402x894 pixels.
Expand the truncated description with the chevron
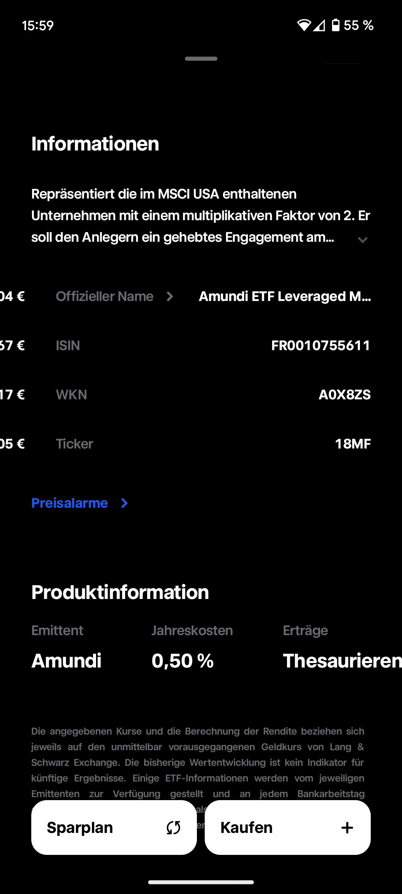point(363,240)
